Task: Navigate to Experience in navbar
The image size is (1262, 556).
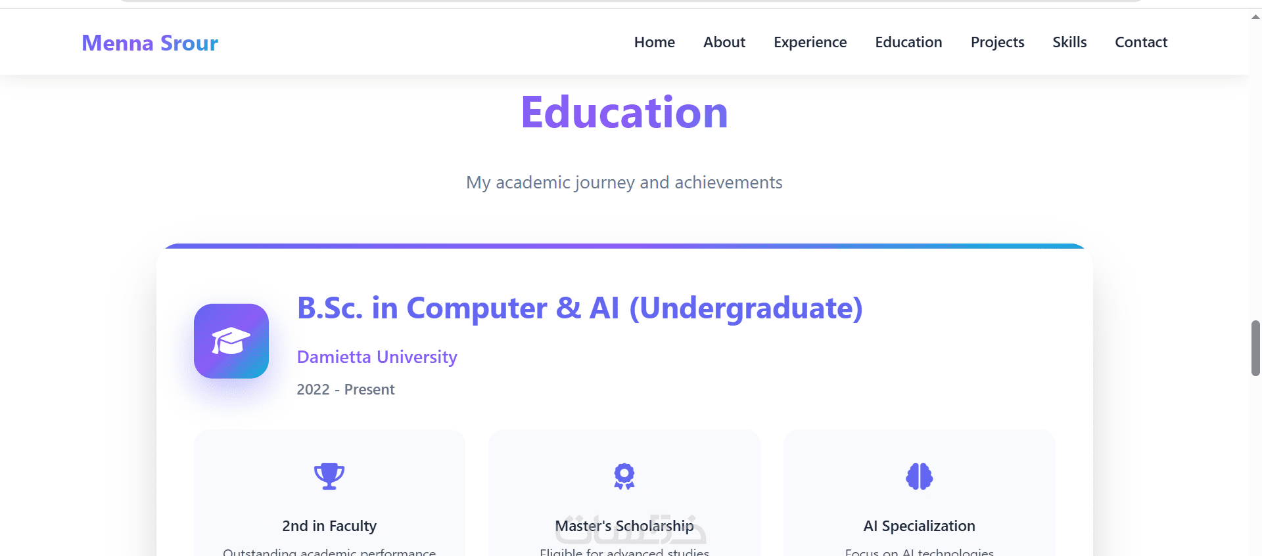Action: (810, 42)
